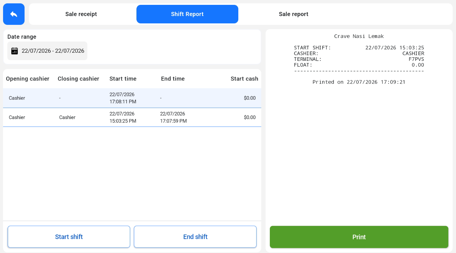Open the date range 22/07/2026 picker
The width and height of the screenshot is (456, 253).
[47, 51]
